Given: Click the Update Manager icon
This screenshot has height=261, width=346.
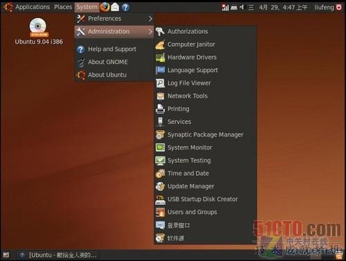Looking at the screenshot, I should [x=160, y=186].
